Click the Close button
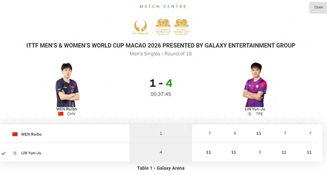 click(318, 7)
